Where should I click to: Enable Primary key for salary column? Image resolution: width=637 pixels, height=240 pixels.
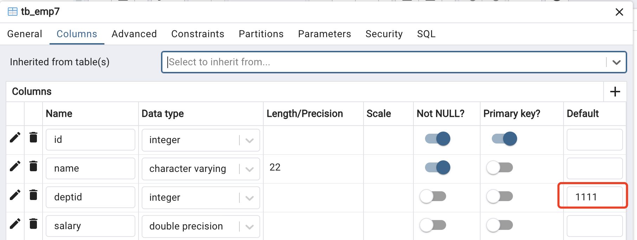pyautogui.click(x=500, y=225)
